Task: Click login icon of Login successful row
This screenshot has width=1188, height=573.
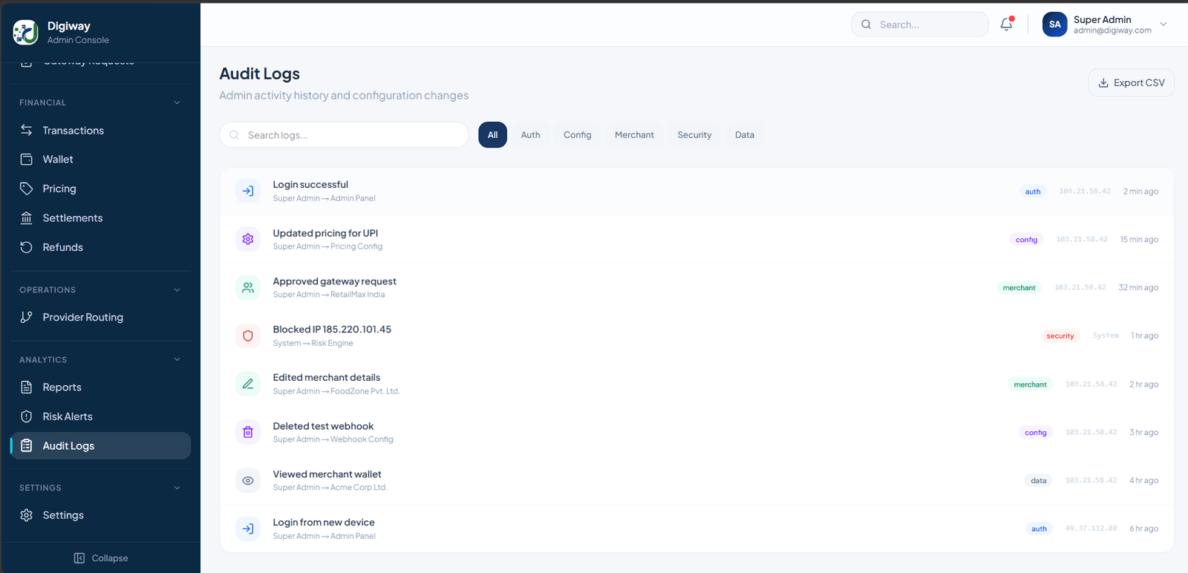Action: (x=248, y=191)
